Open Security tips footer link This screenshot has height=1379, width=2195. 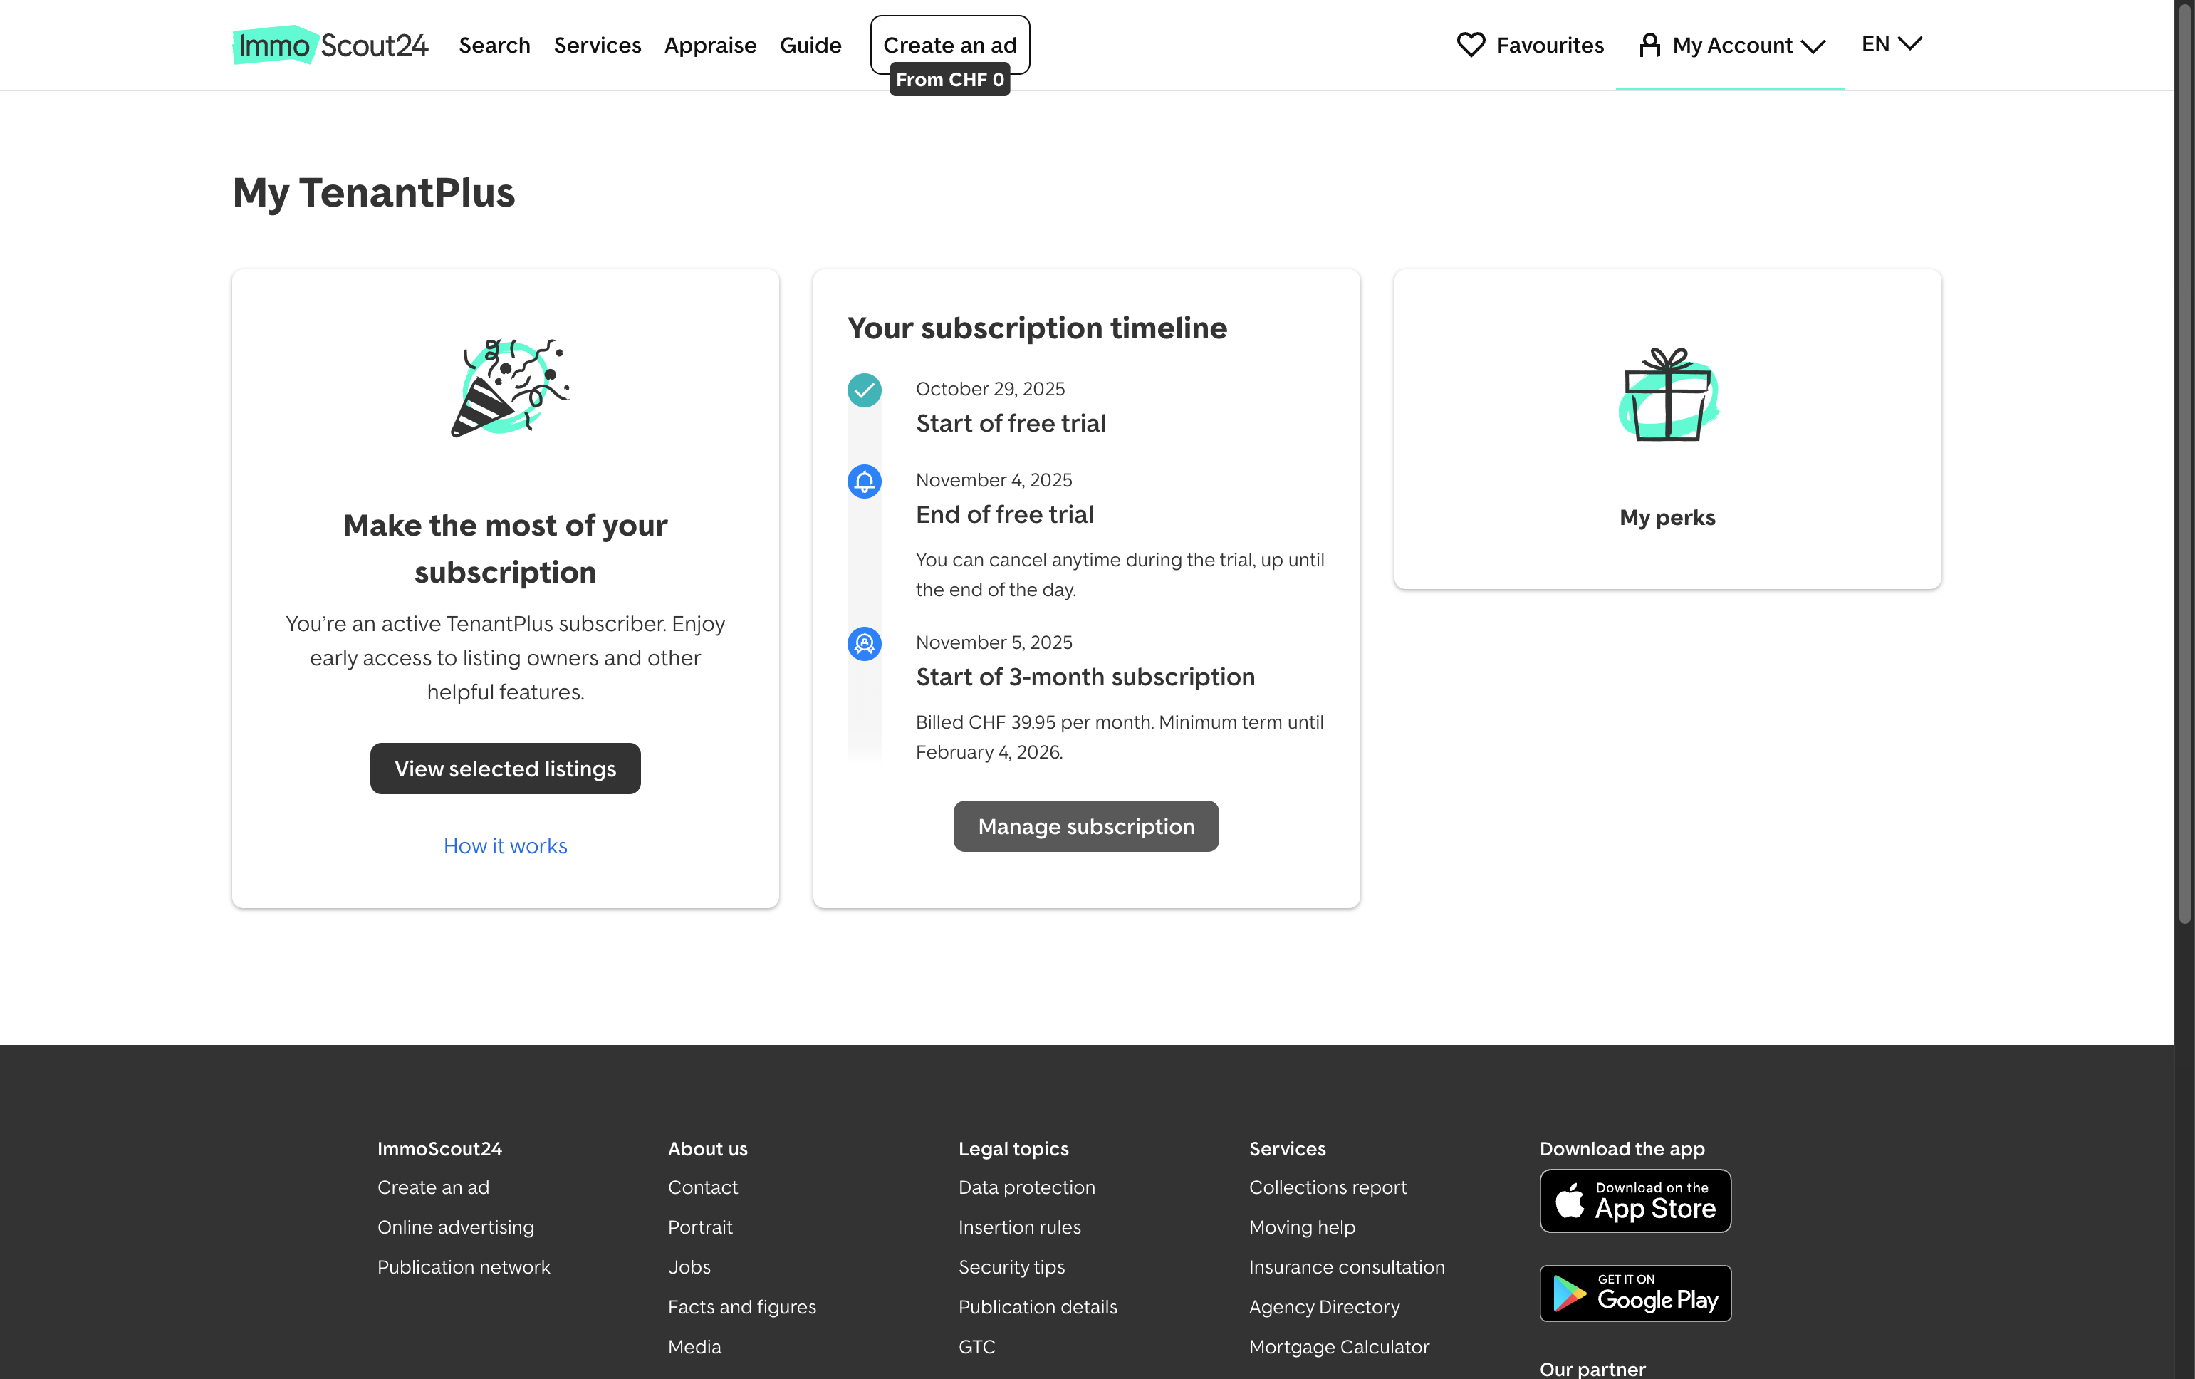point(1011,1267)
